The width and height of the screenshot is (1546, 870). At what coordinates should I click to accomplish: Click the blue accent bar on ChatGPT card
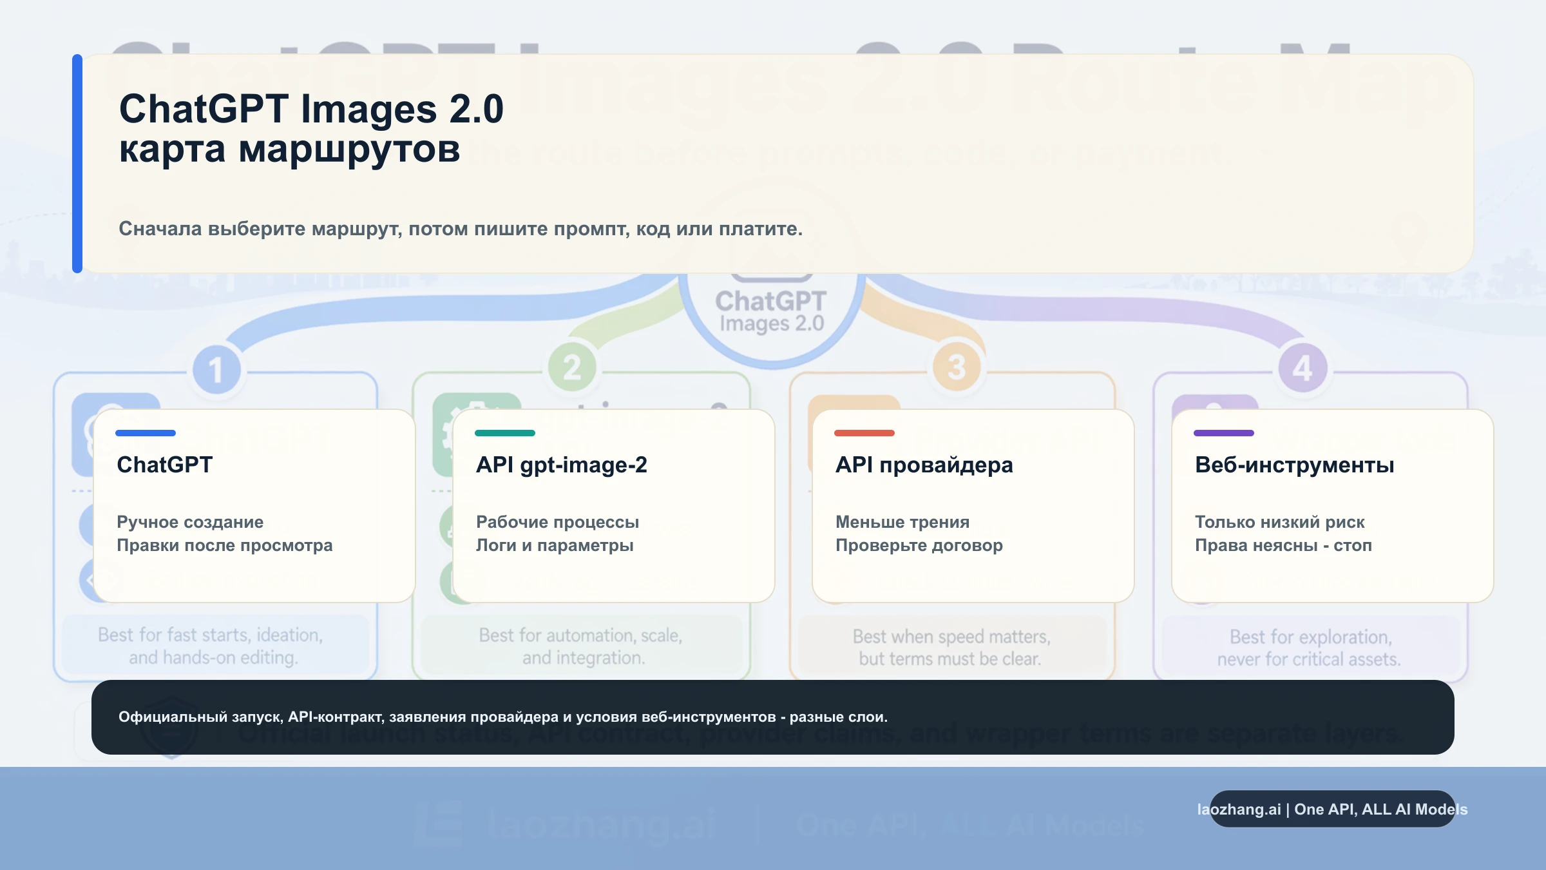click(x=146, y=433)
